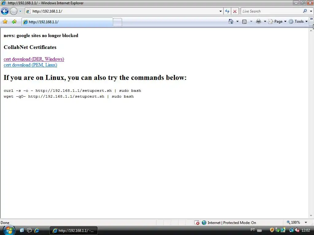Expand the Home button dropdown arrow
The height and width of the screenshot is (235, 314).
(x=237, y=21)
